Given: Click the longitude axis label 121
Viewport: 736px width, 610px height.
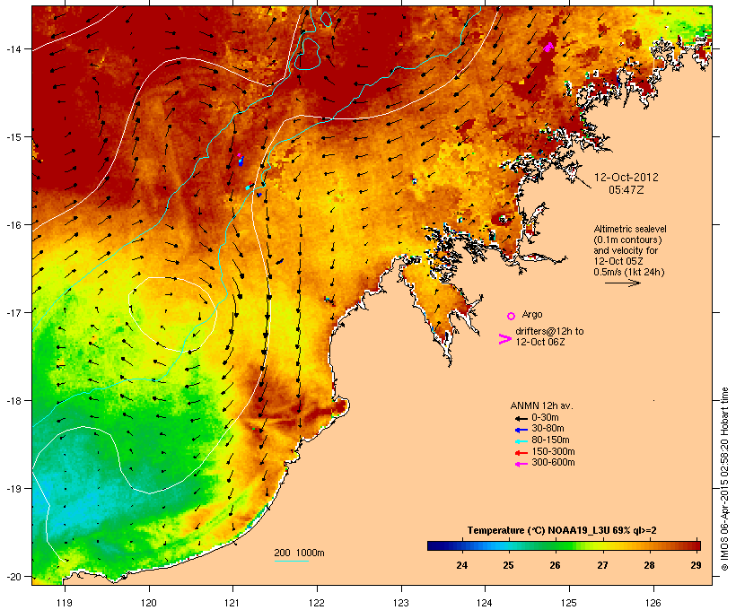Looking at the screenshot, I should 232,603.
